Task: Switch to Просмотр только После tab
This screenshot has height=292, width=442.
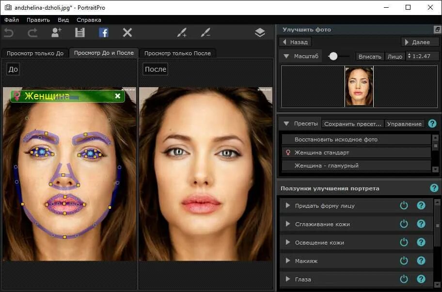Action: click(177, 53)
